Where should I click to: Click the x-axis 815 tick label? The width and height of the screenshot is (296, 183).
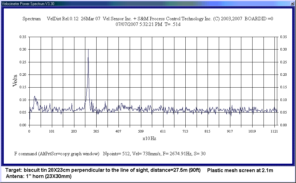click(207, 132)
